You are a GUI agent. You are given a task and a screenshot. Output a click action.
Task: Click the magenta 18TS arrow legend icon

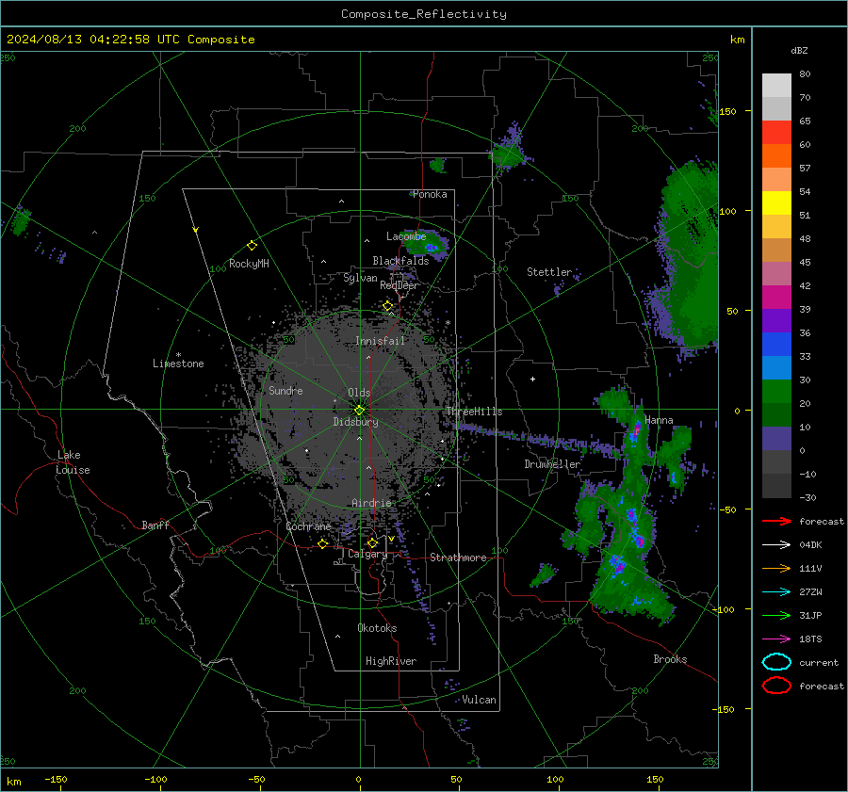click(776, 639)
